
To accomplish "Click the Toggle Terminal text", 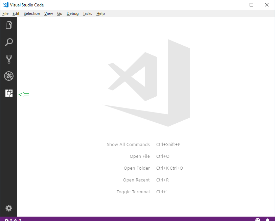I will [x=133, y=192].
